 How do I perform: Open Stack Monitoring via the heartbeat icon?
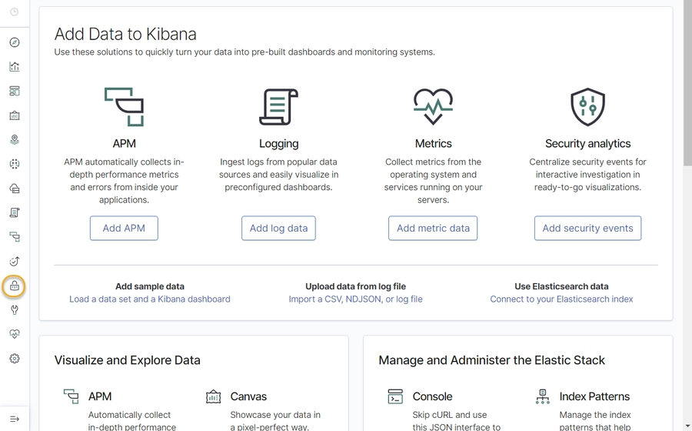15,334
